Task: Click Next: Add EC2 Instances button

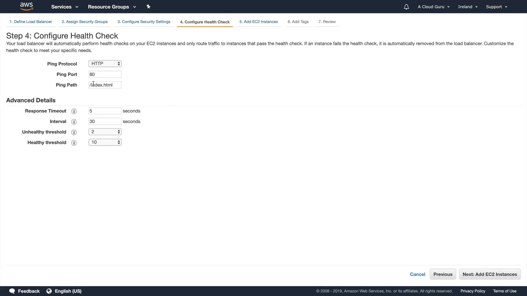Action: pos(490,274)
